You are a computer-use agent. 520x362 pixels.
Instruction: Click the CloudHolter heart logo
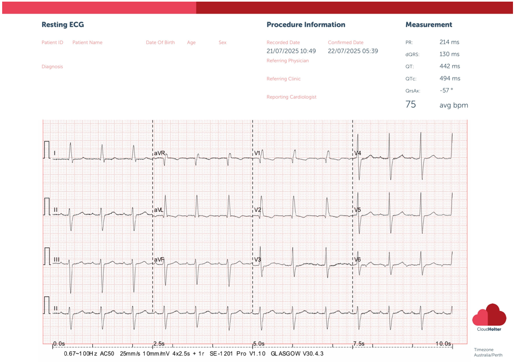click(x=489, y=315)
